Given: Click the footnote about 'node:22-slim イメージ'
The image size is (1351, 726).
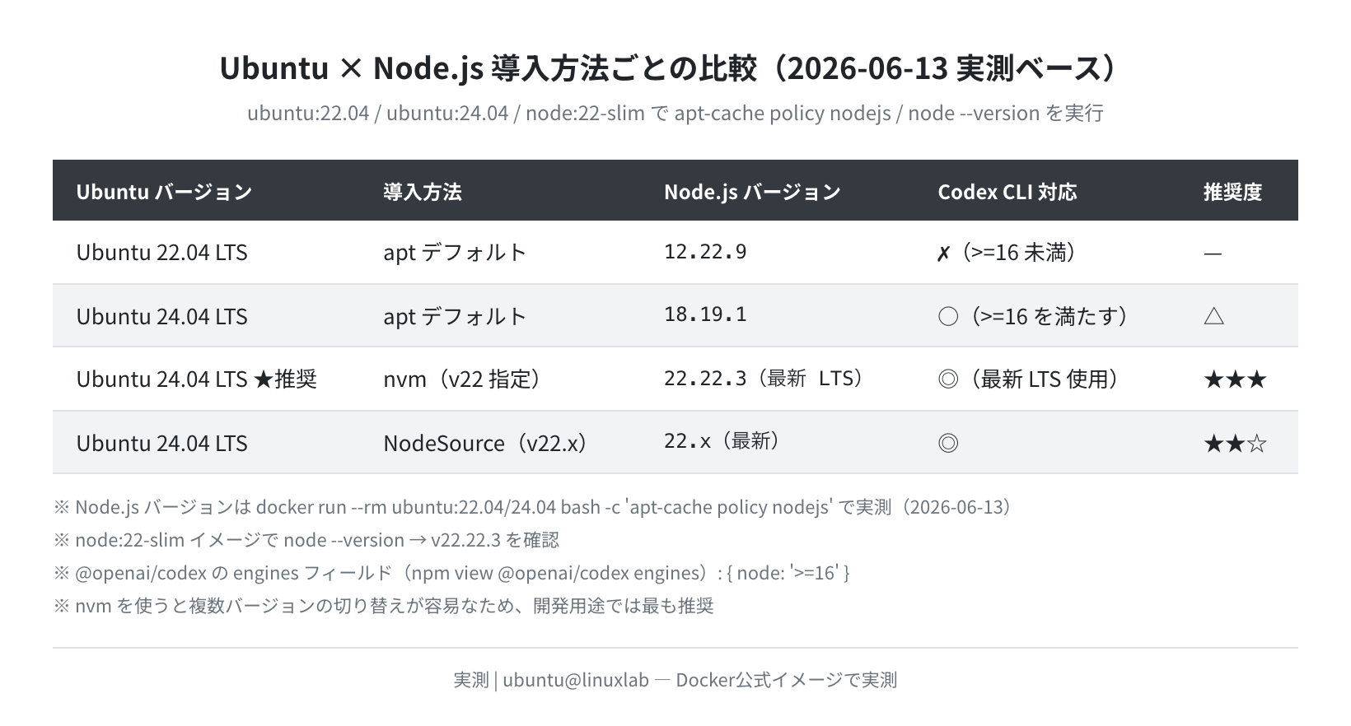Looking at the screenshot, I should [306, 540].
